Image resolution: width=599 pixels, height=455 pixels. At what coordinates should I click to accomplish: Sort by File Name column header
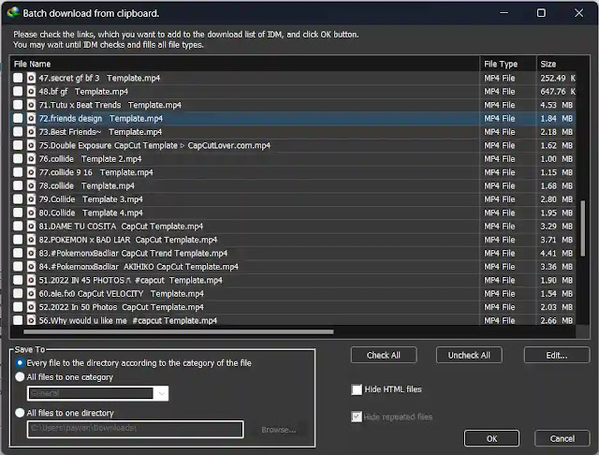pyautogui.click(x=244, y=64)
